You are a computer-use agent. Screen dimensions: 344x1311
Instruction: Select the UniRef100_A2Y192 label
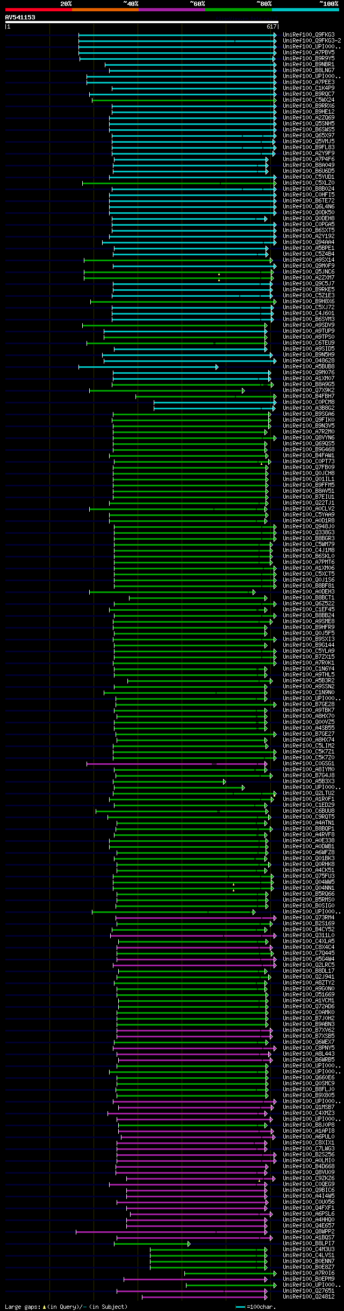(x=309, y=236)
